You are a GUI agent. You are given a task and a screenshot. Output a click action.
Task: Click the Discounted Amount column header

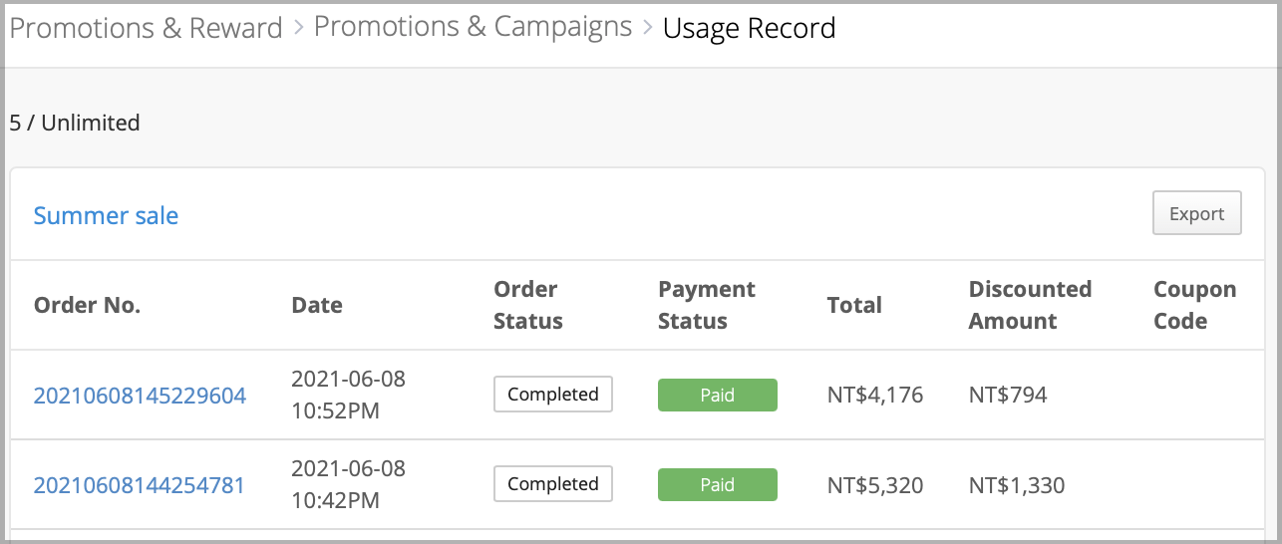point(1030,305)
